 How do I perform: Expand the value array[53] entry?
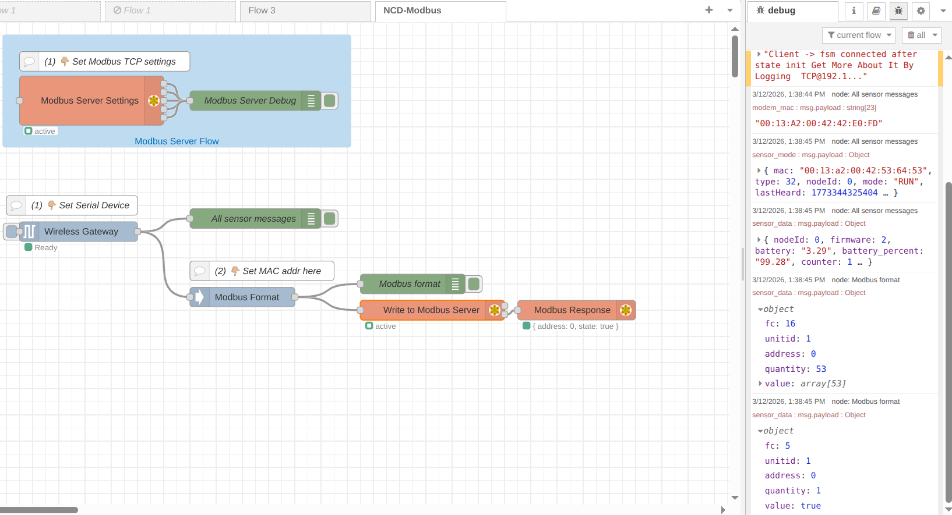coord(760,383)
